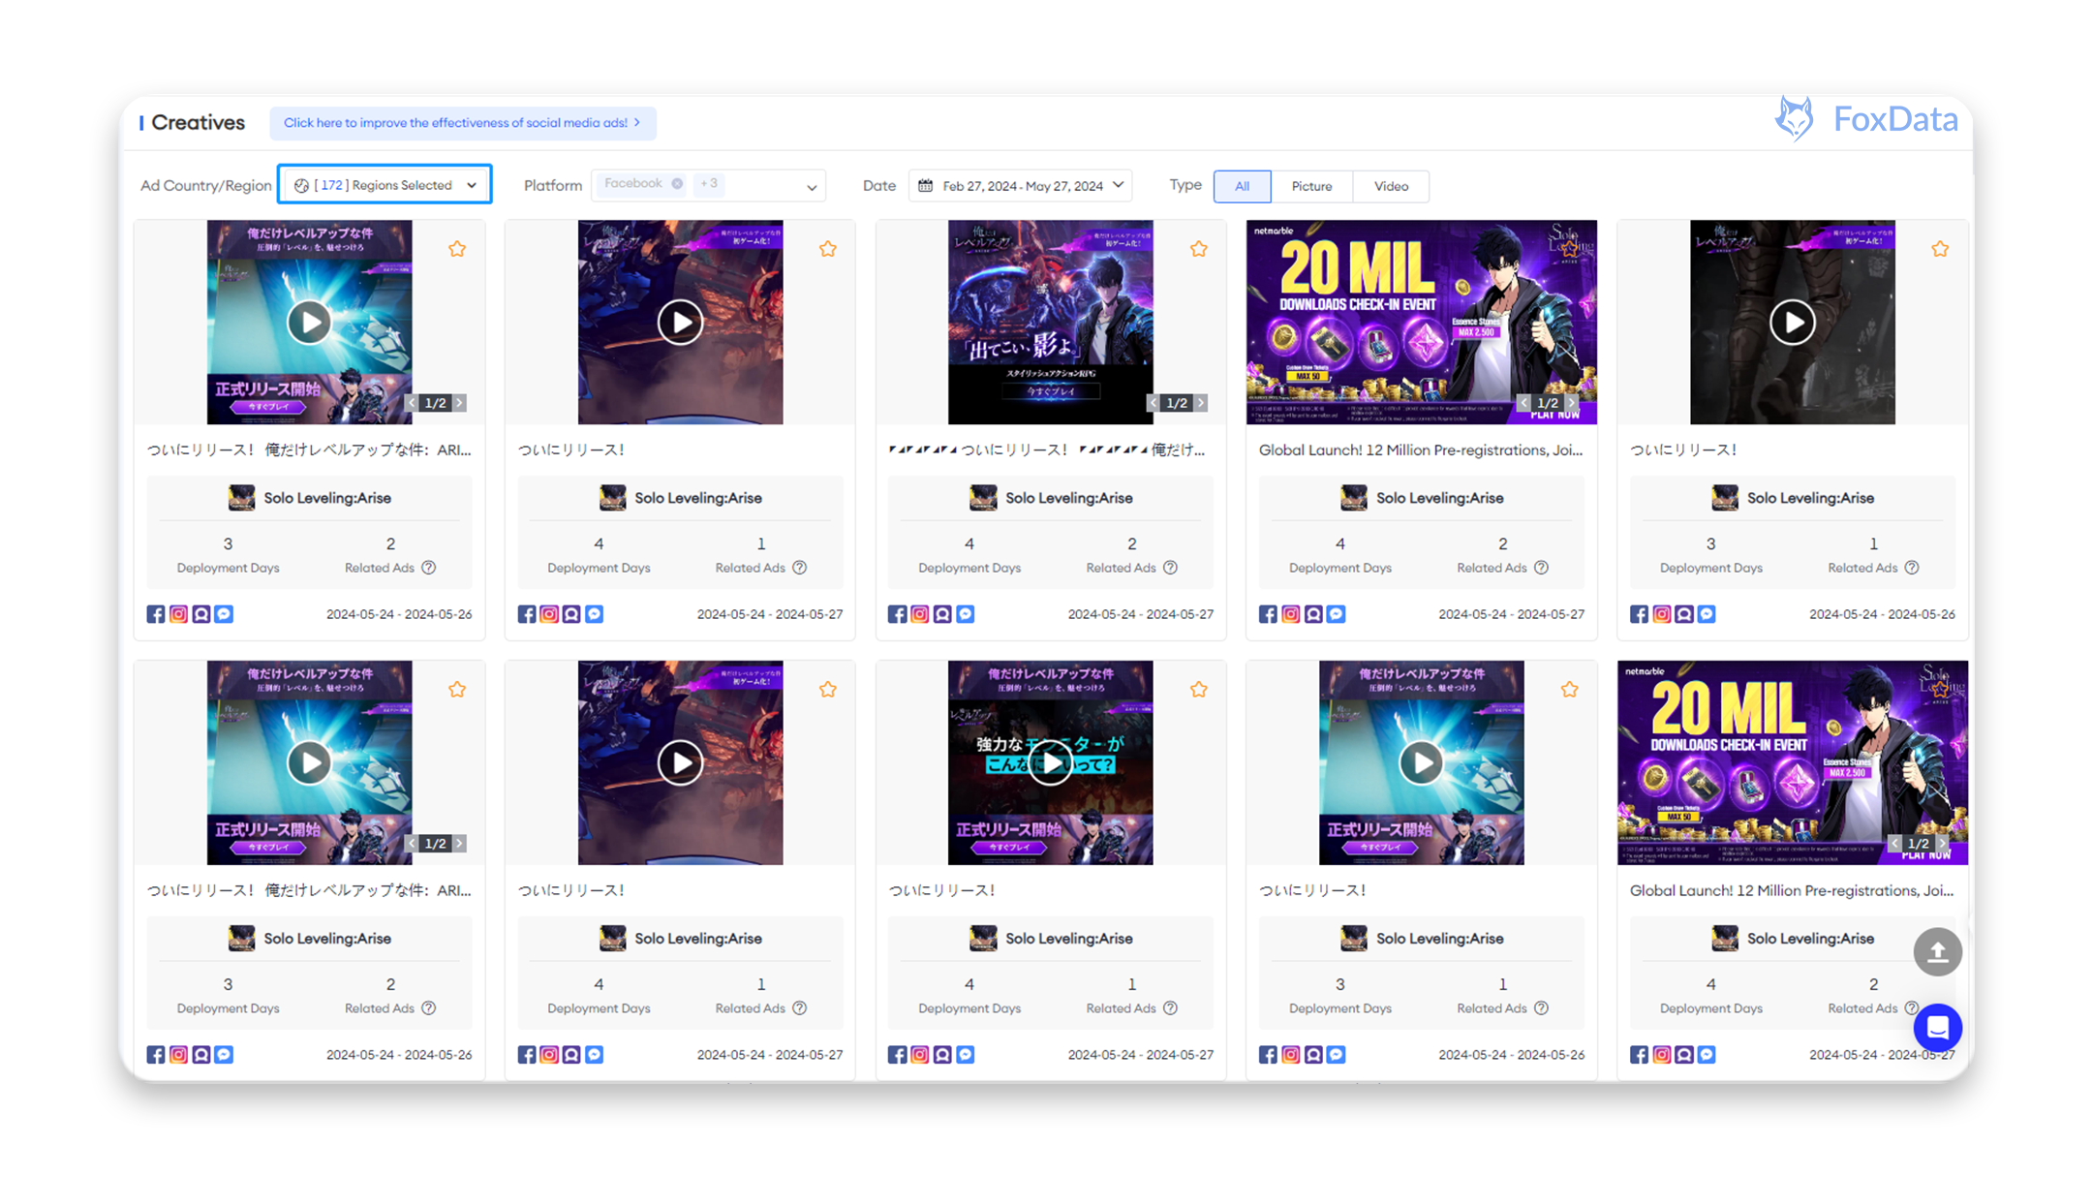The height and width of the screenshot is (1178, 2092).
Task: Click first-row Global Launch! 12 Million caption
Action: pyautogui.click(x=1420, y=450)
